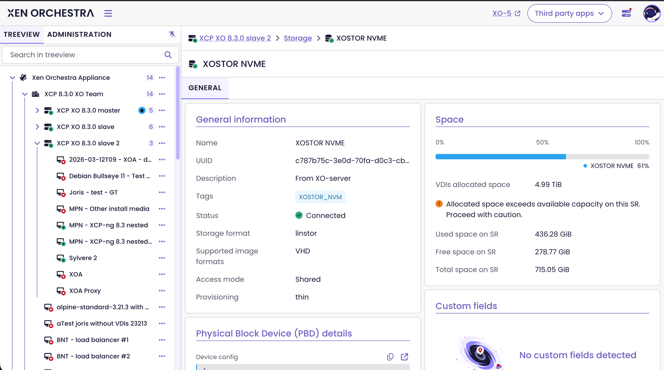Select Joris - test - GT in the tree
Screen dimensions: 664x370
coord(93,192)
